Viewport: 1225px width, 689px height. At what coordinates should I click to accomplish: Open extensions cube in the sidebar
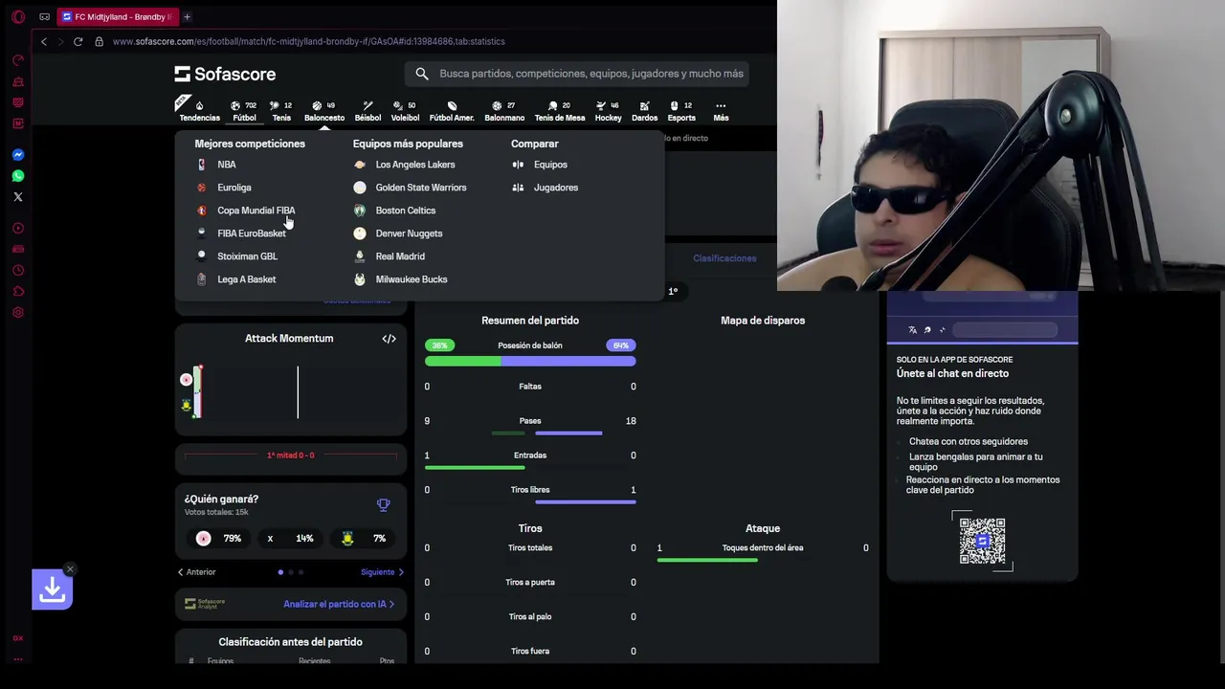click(17, 292)
